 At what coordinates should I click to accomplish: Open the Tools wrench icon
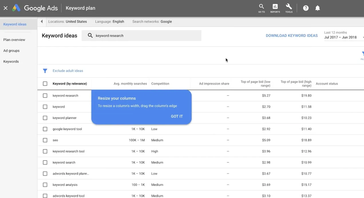click(289, 8)
